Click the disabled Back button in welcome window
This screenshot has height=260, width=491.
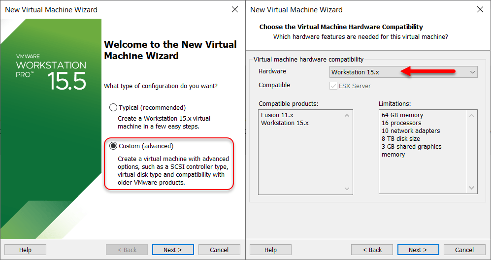click(x=127, y=250)
